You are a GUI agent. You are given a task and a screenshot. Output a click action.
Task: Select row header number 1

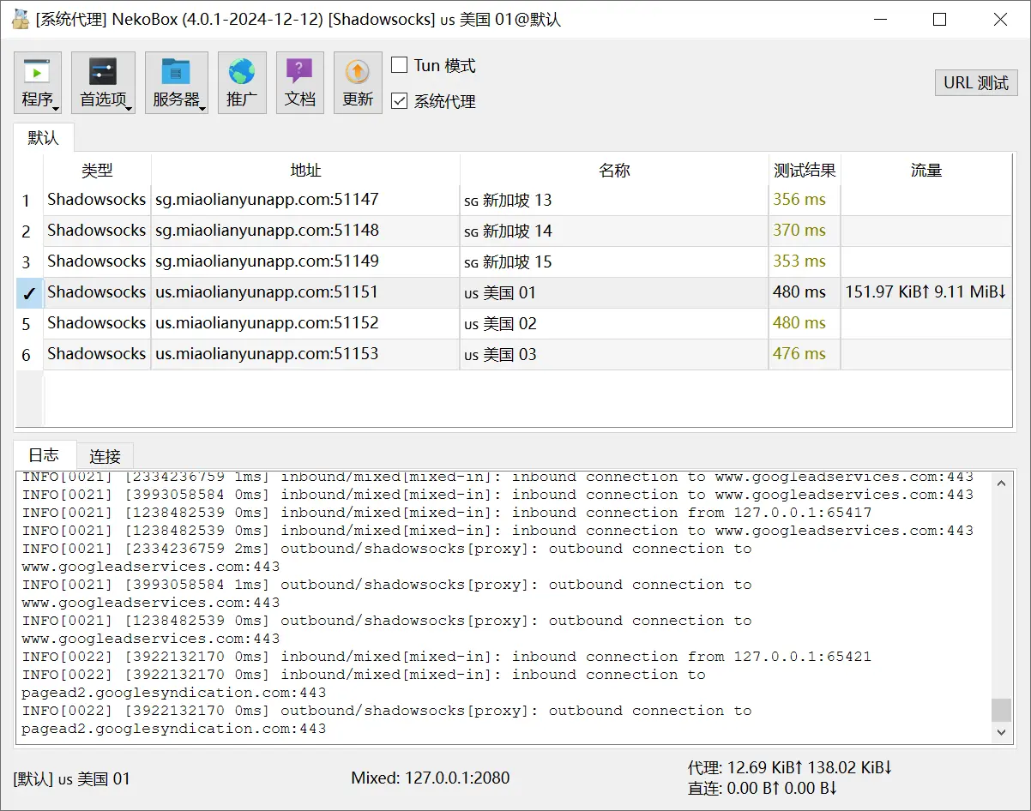tap(28, 201)
